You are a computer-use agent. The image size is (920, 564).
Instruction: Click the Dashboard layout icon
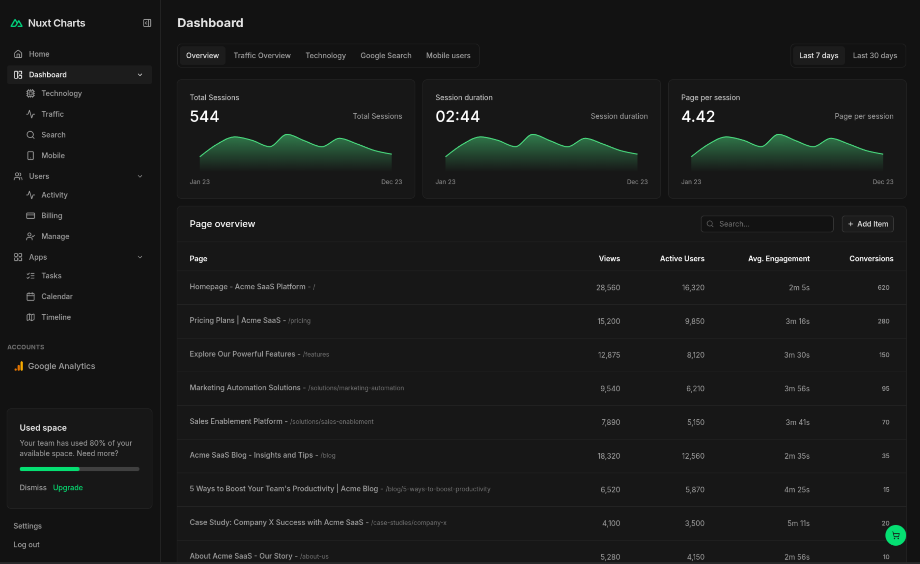[18, 75]
